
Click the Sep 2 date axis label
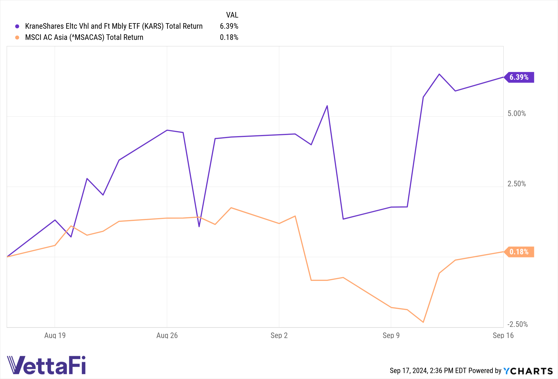(279, 335)
